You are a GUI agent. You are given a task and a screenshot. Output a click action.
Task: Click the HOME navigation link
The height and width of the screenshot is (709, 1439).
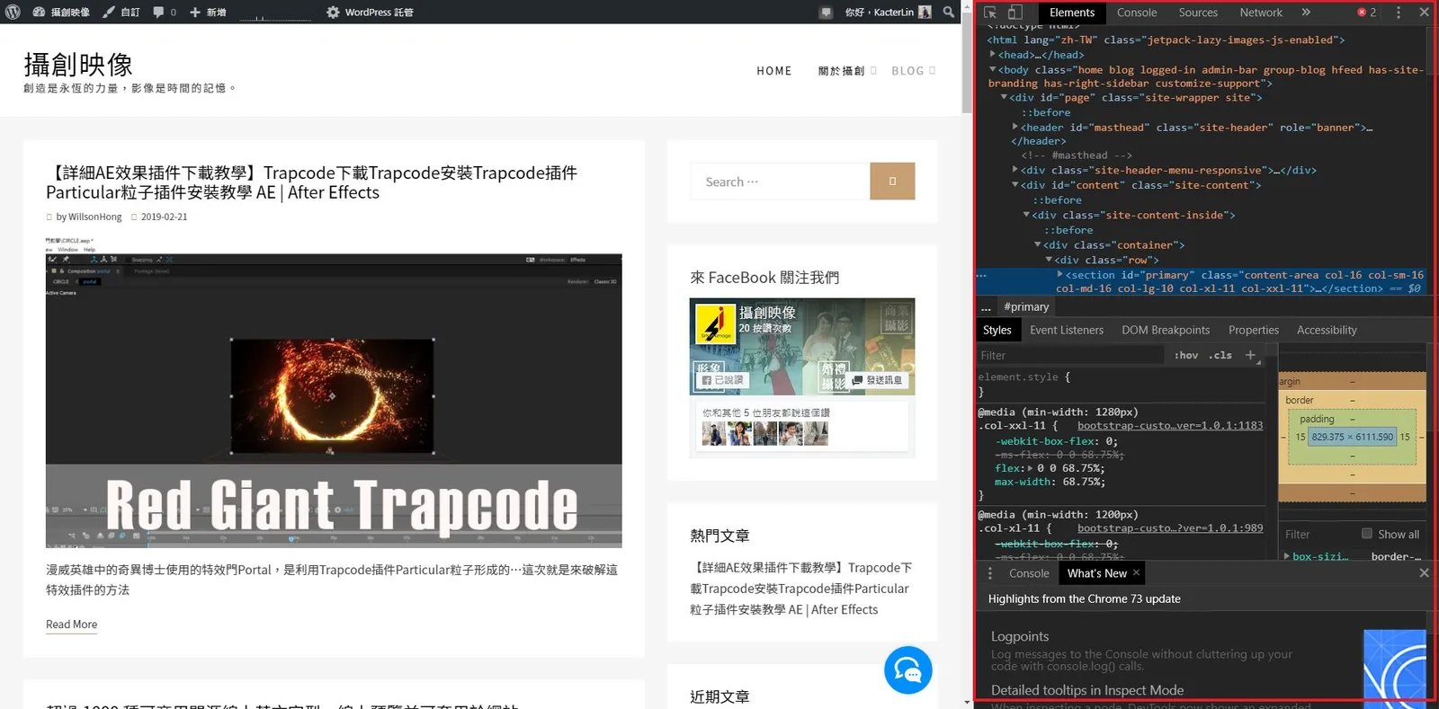[x=774, y=71]
